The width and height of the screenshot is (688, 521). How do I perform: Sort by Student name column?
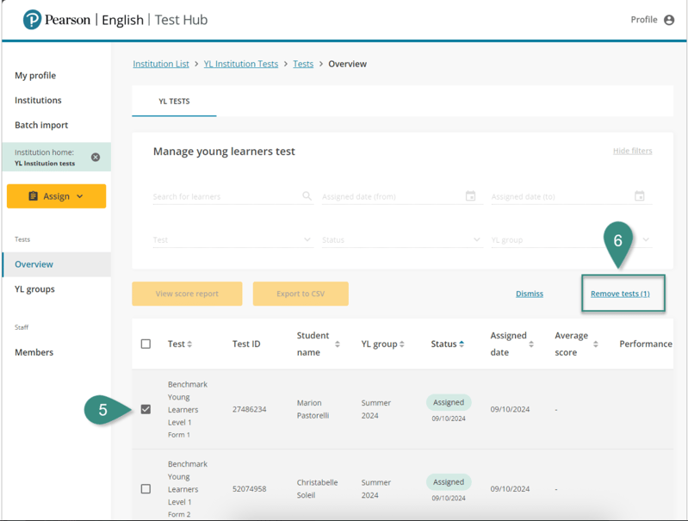(x=338, y=344)
